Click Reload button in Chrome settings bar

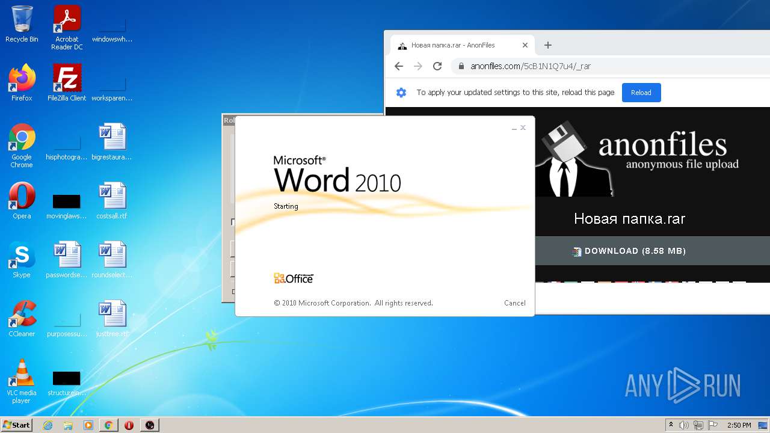(x=641, y=93)
